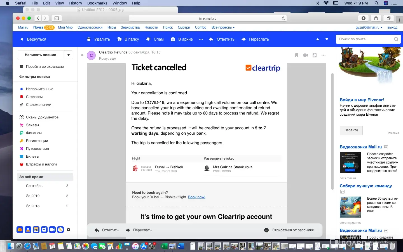Click the bookmark flag icon on the email
The height and width of the screenshot is (252, 403).
coord(297,55)
